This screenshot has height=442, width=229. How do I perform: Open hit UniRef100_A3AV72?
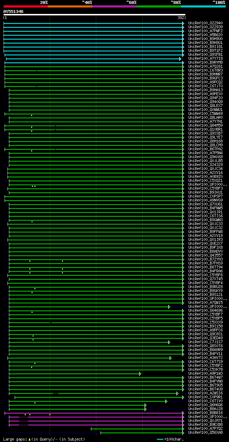point(205,358)
